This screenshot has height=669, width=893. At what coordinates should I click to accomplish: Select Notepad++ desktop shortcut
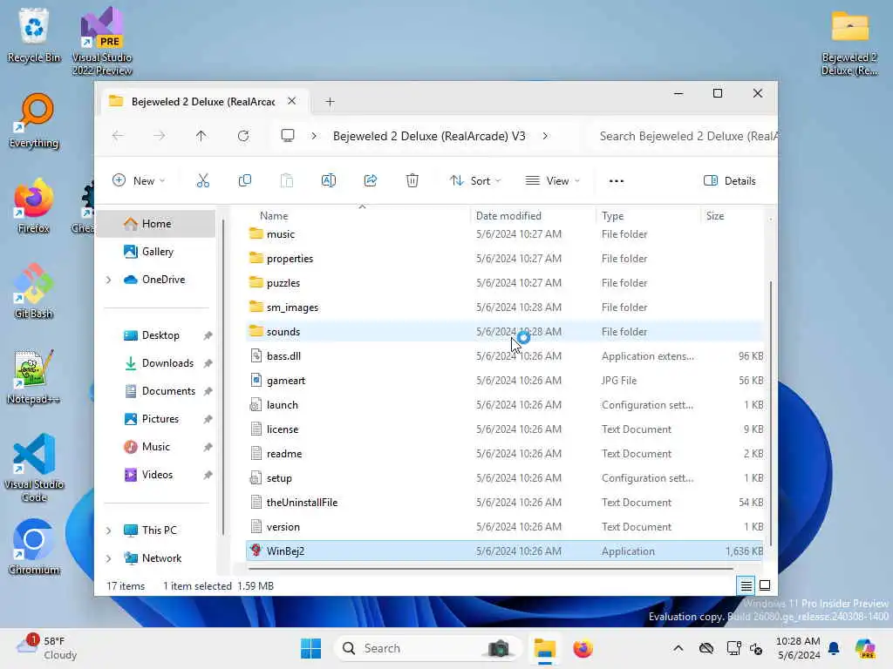(x=34, y=377)
